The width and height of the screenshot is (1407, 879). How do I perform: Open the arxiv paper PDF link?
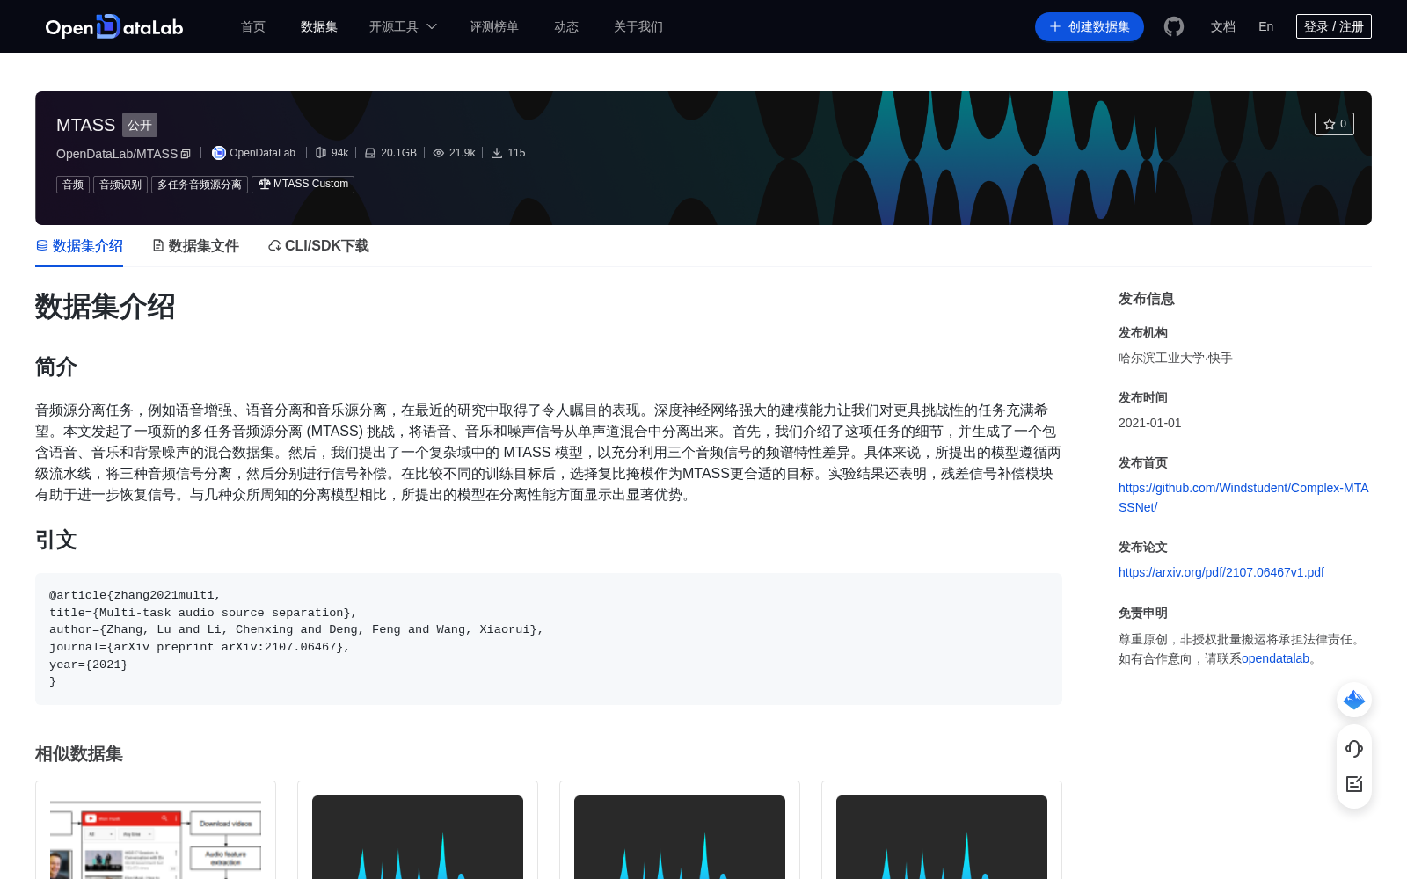1221,572
